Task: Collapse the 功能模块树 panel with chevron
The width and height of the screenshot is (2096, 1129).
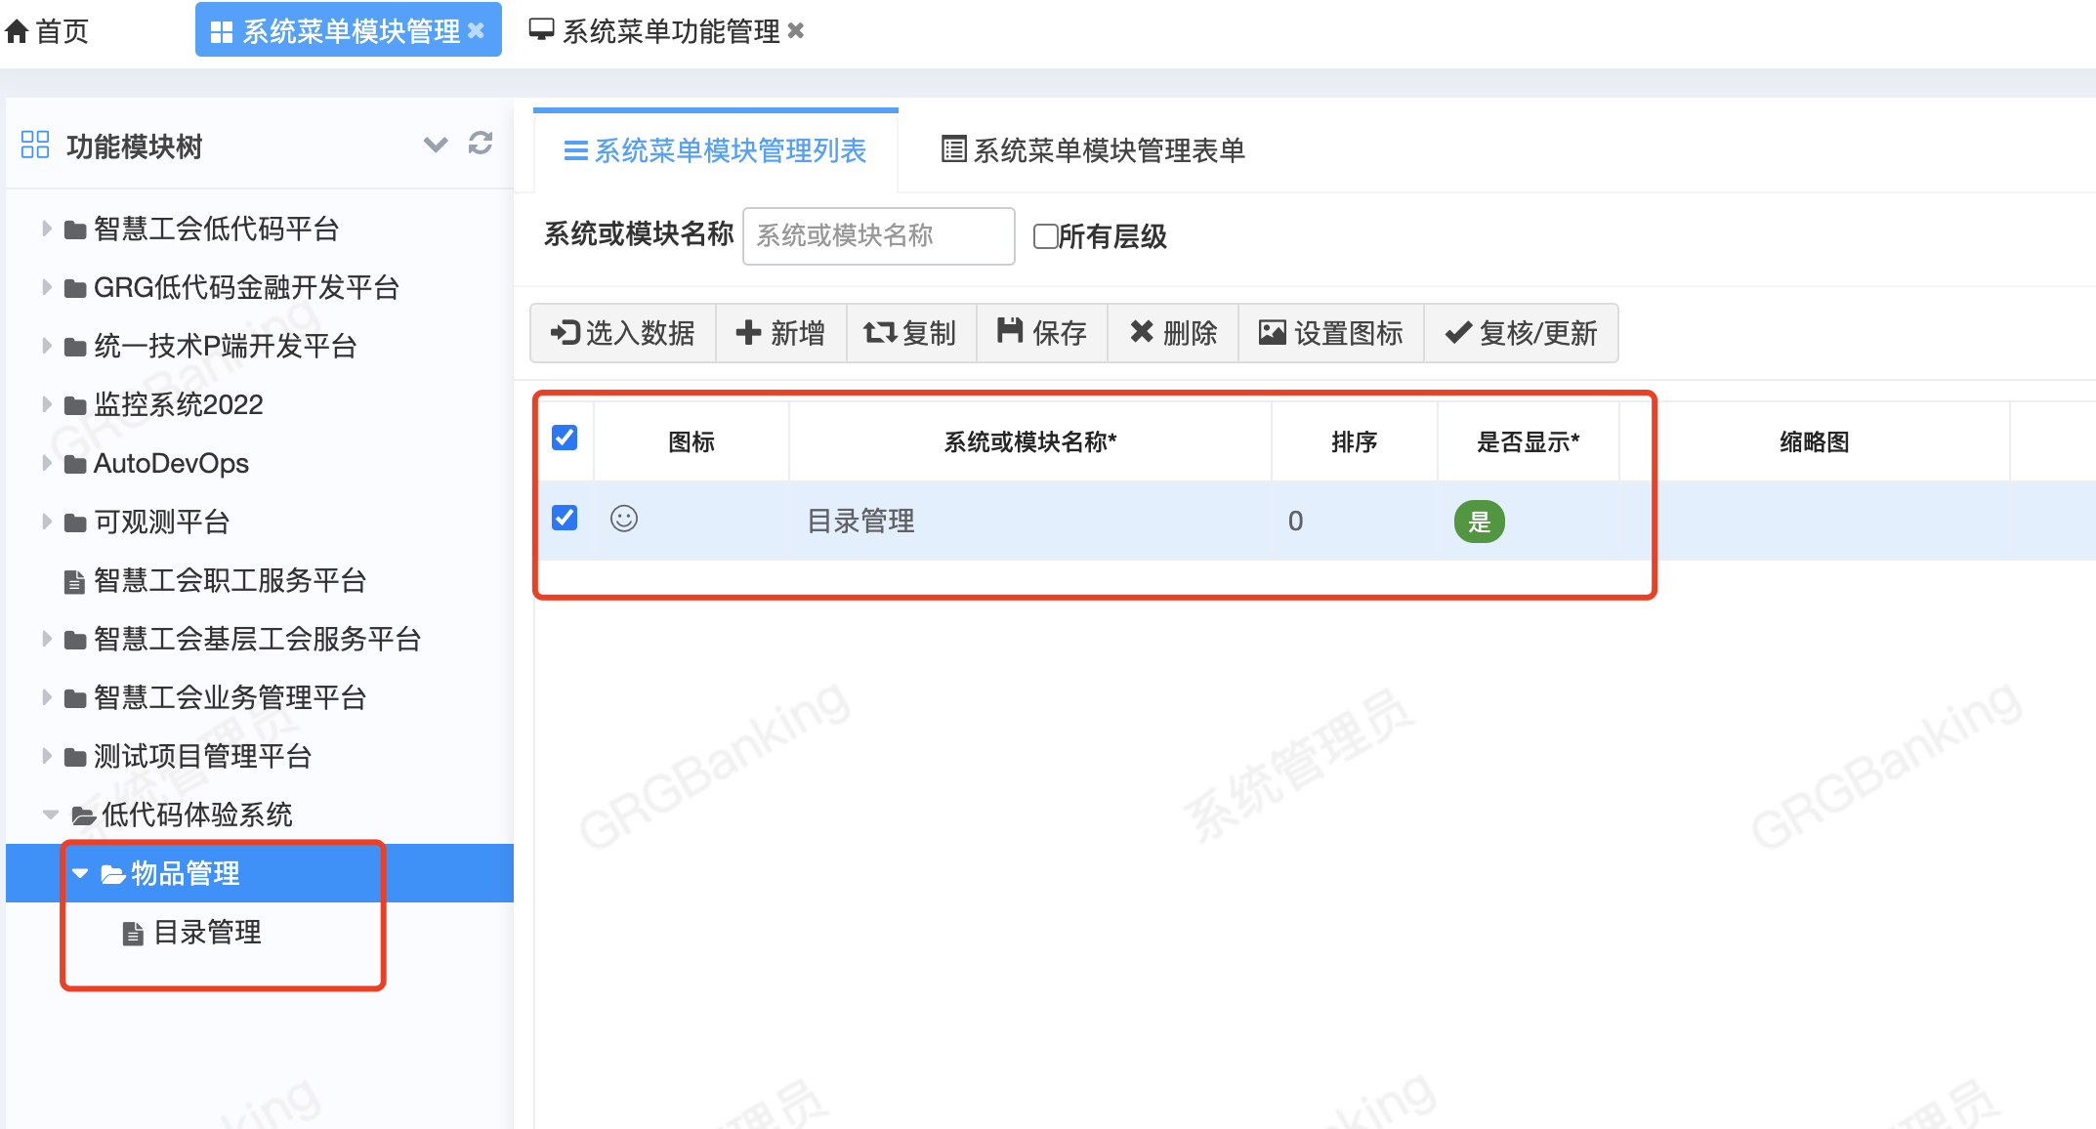Action: pos(436,145)
